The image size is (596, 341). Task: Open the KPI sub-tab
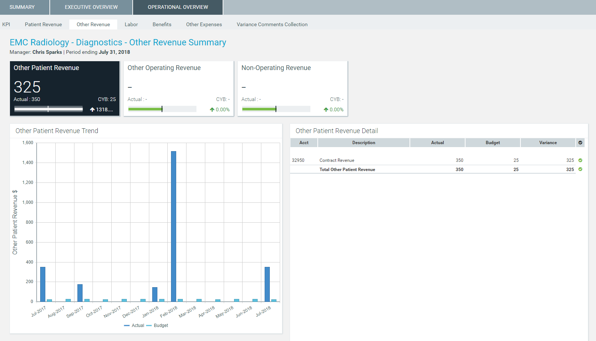click(x=6, y=24)
